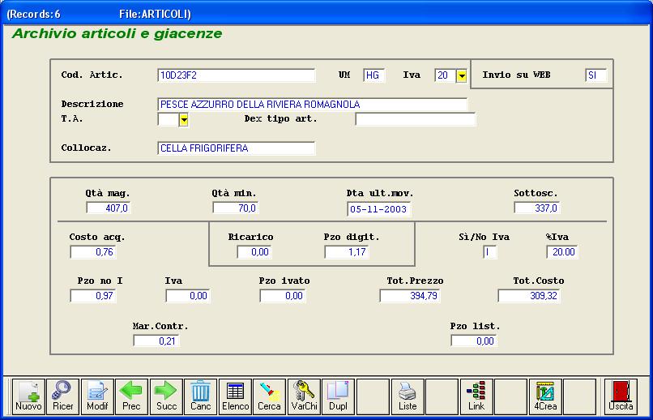The width and height of the screenshot is (653, 420).
Task: Focus the Collocaz. field CELLA FRIGORIFERA
Action: pyautogui.click(x=236, y=148)
